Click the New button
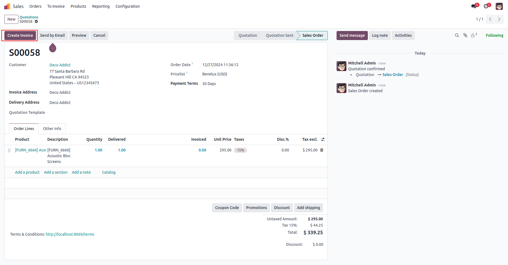 pos(11,19)
